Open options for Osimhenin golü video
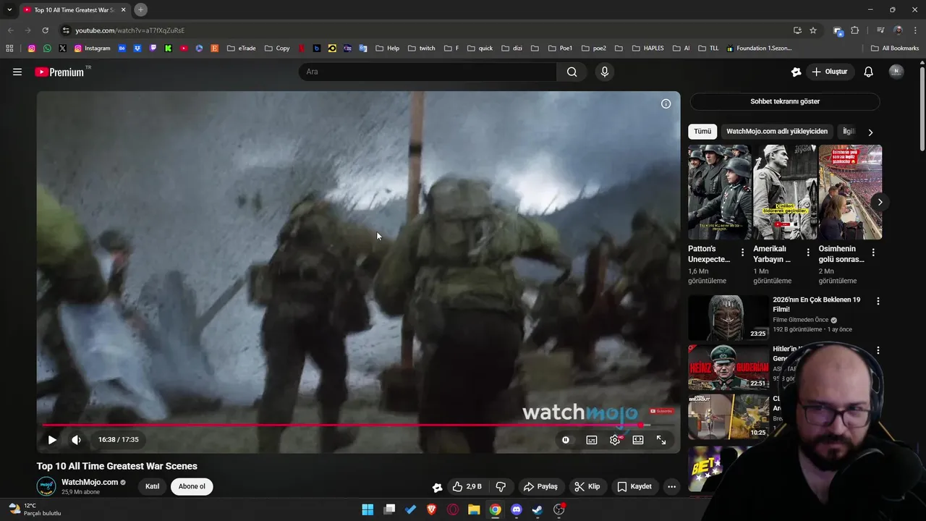The width and height of the screenshot is (926, 521). point(873,253)
